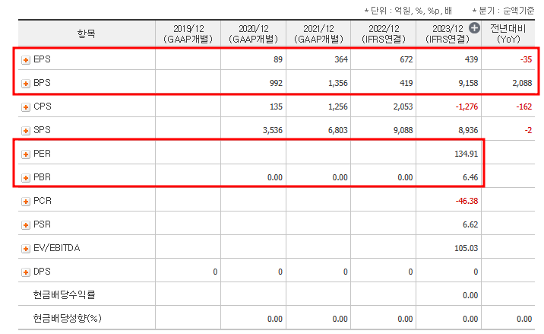Select CPS value 1,256
This screenshot has height=334, width=544.
point(338,107)
